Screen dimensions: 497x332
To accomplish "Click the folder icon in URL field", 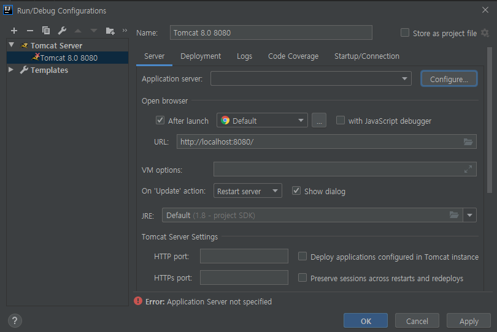I will pyautogui.click(x=469, y=141).
